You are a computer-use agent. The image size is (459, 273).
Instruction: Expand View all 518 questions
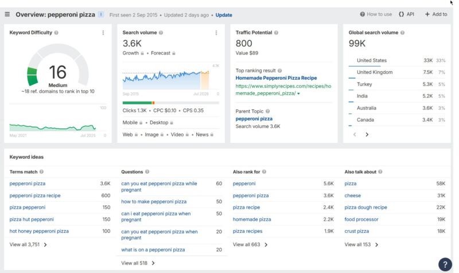[x=138, y=263]
